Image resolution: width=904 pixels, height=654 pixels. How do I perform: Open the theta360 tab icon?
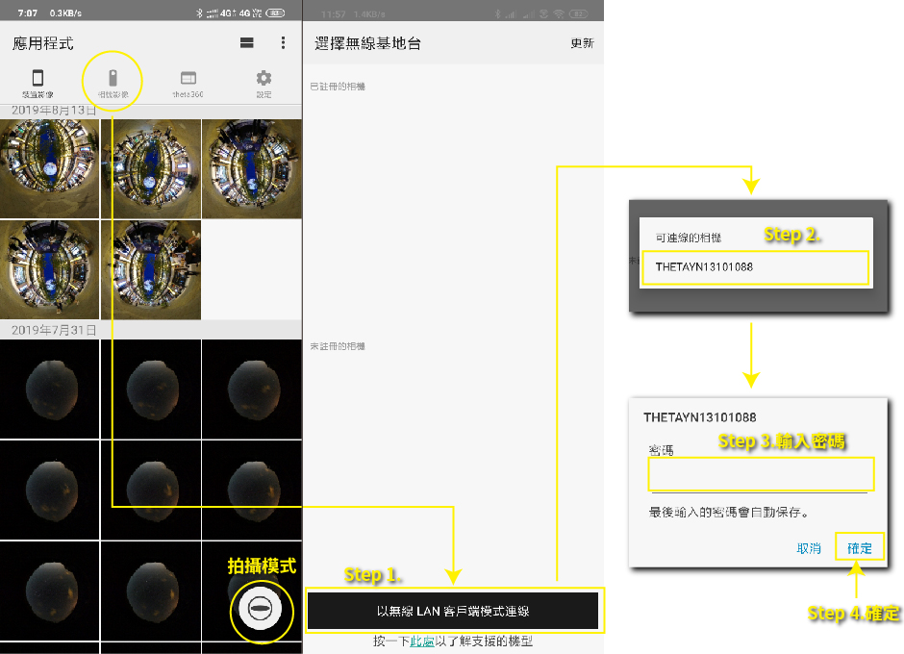[188, 83]
